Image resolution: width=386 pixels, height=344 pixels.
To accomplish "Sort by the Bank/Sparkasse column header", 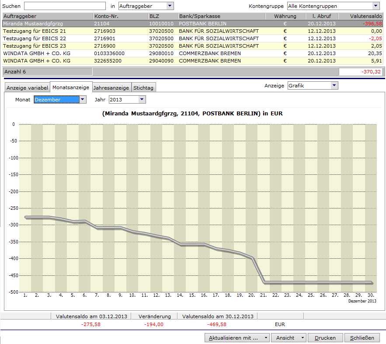I will pyautogui.click(x=222, y=16).
